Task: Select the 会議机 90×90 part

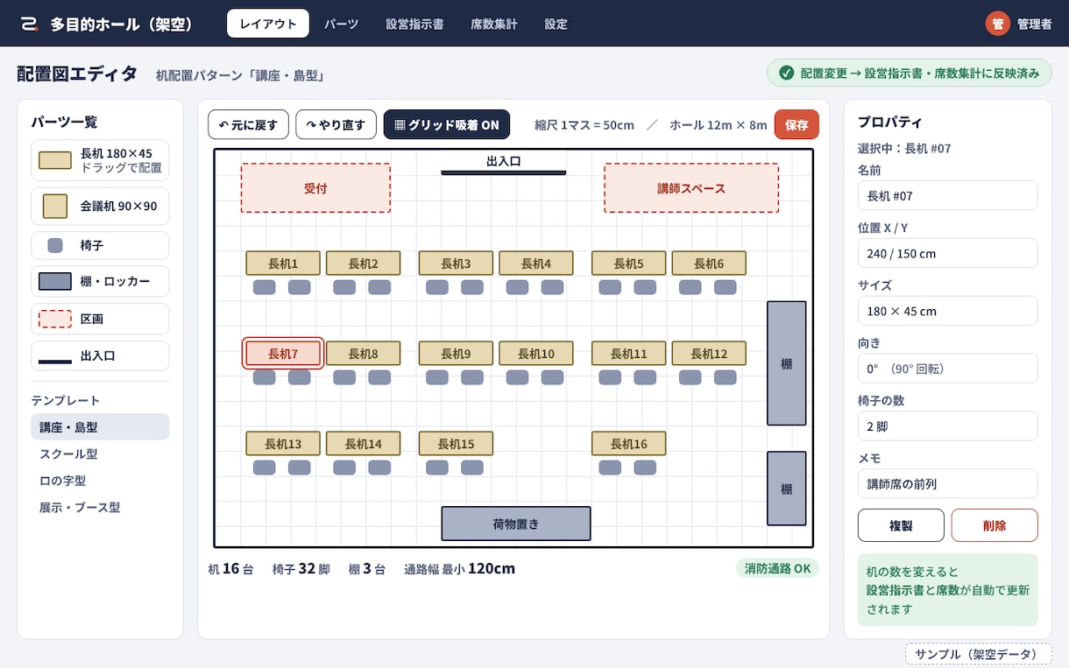Action: pos(100,207)
